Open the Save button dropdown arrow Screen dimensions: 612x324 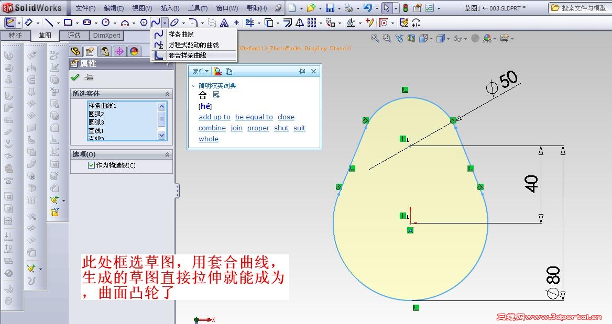pos(339,8)
